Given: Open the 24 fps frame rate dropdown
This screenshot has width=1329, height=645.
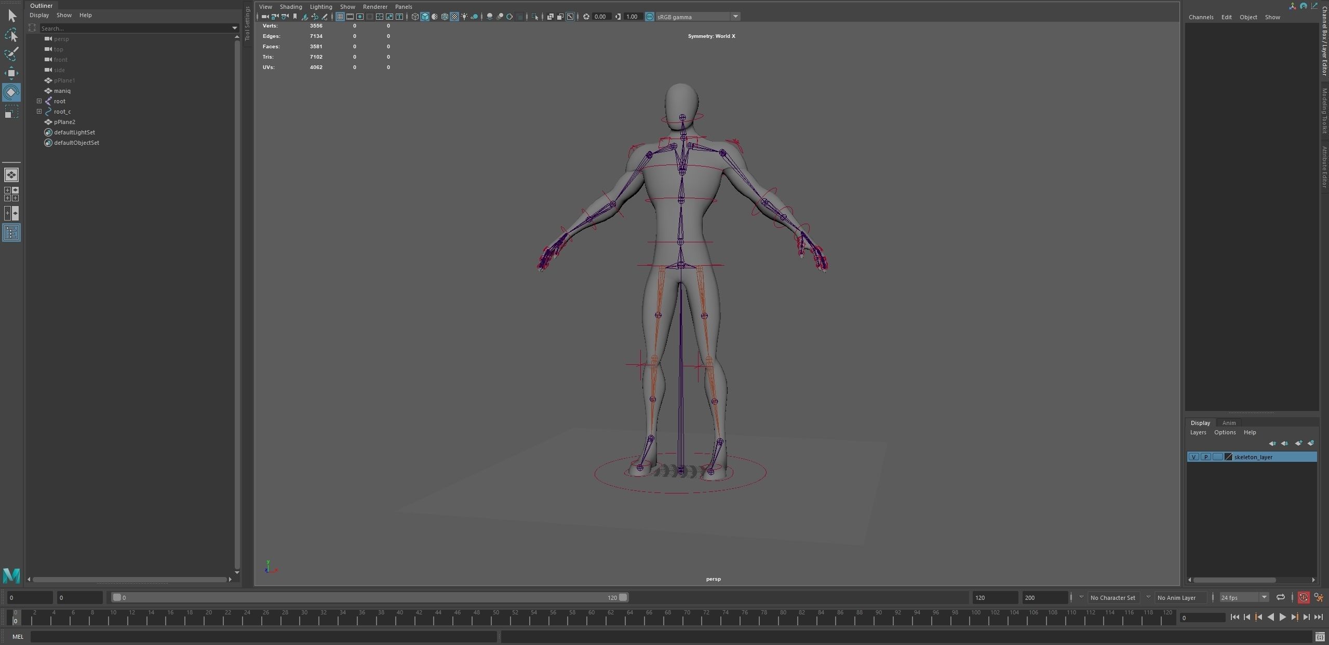Looking at the screenshot, I should coord(1264,597).
